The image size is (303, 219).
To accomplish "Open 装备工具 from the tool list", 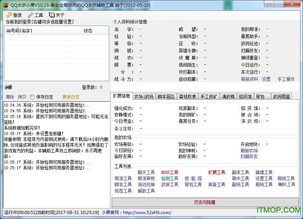I will 217,184.
